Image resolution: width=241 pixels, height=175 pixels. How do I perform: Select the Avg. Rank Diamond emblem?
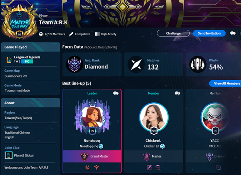75,64
